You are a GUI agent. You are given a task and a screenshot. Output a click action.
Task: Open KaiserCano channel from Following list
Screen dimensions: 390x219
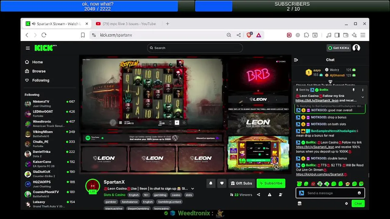pos(50,164)
